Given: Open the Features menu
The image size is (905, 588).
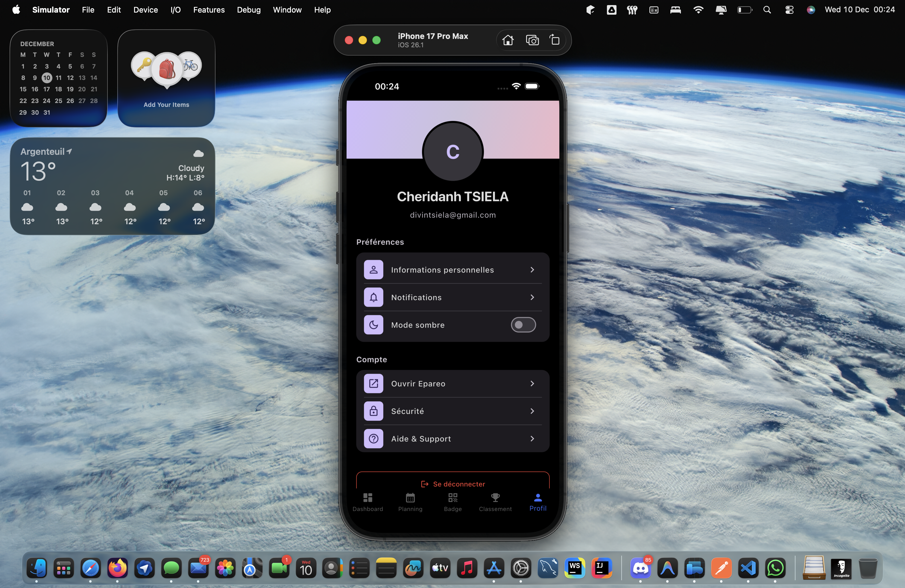Looking at the screenshot, I should [x=209, y=10].
